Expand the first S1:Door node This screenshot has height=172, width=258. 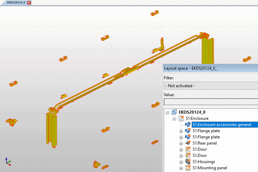point(181,150)
